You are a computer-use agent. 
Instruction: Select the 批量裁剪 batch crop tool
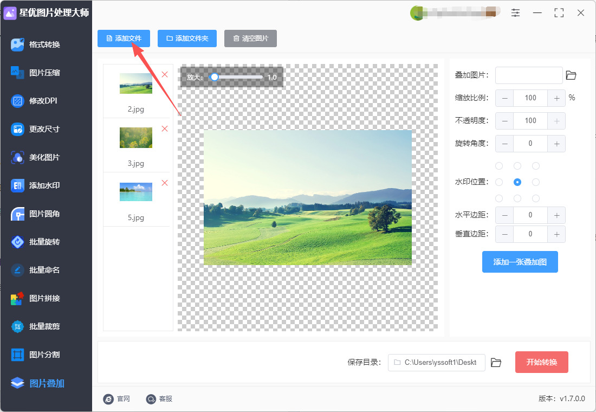pyautogui.click(x=36, y=326)
